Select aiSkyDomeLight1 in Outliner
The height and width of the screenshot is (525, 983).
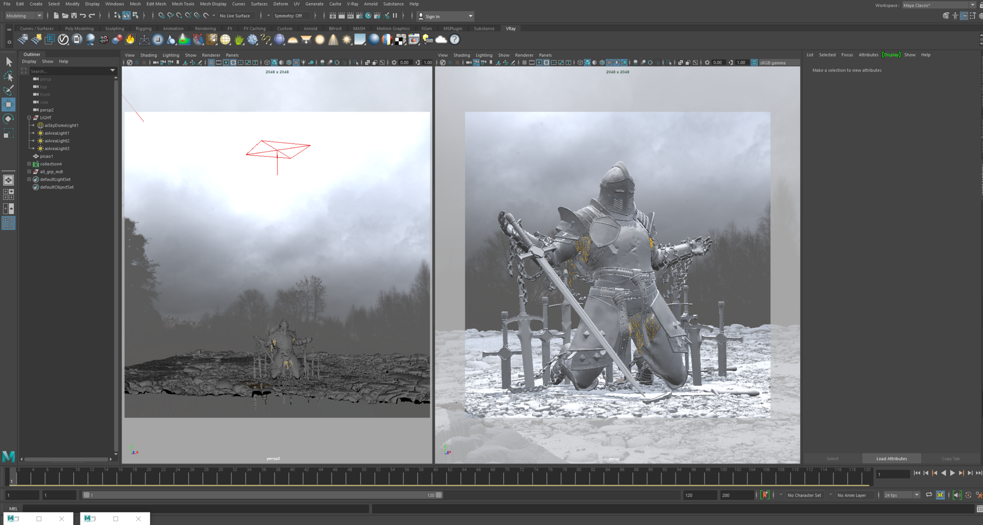61,125
